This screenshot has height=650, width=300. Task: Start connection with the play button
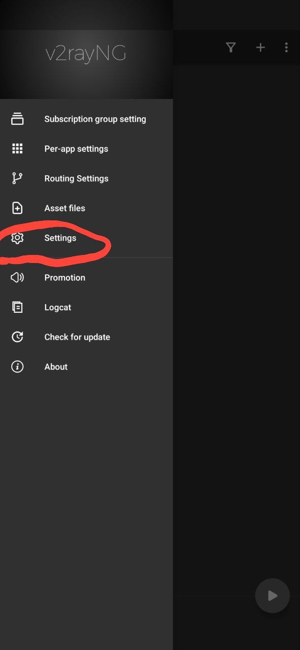pyautogui.click(x=273, y=596)
